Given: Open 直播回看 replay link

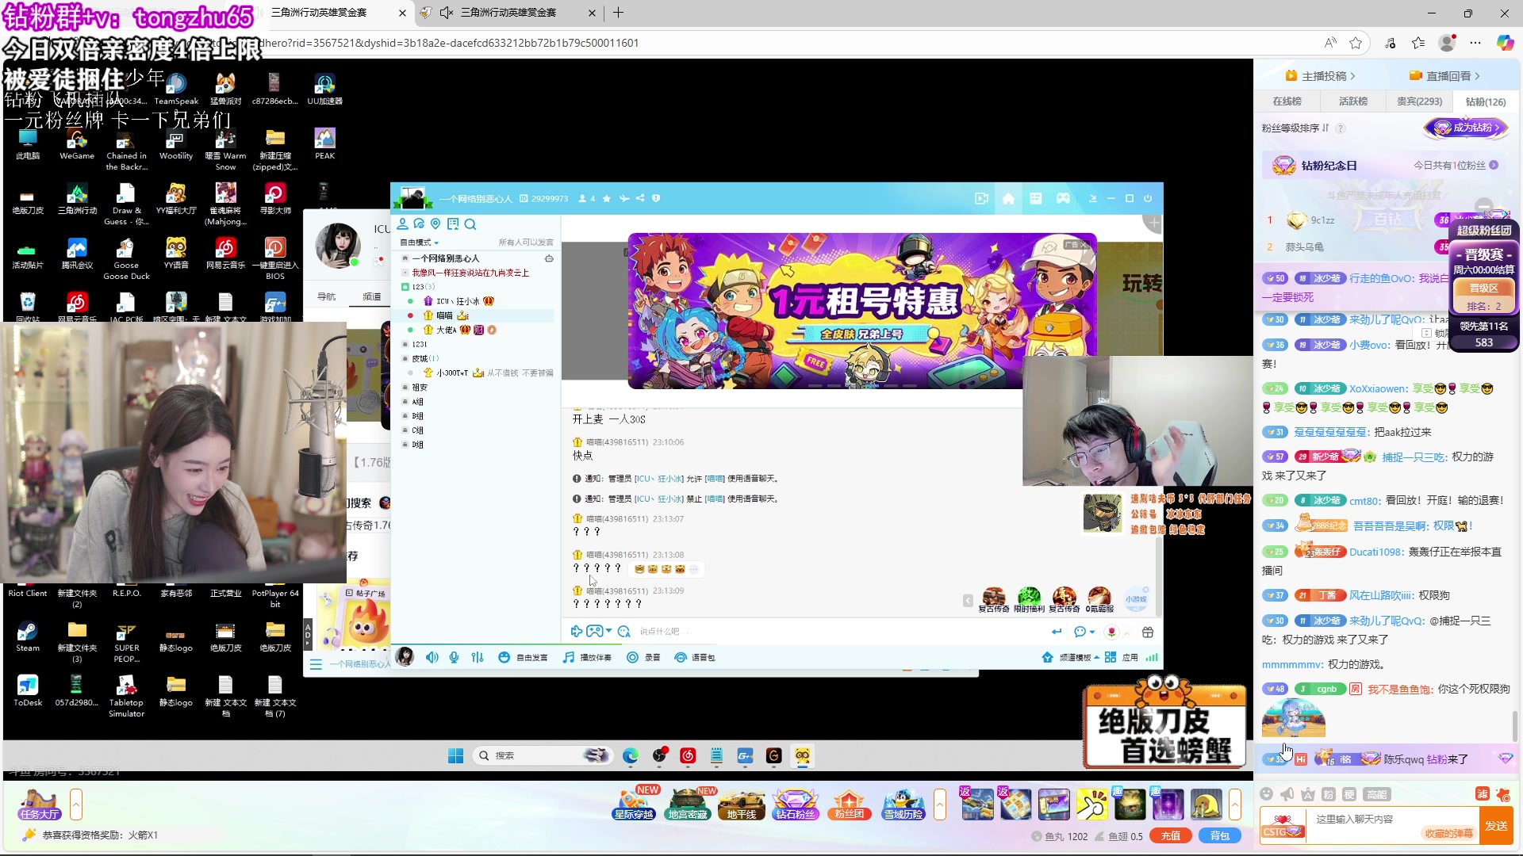Looking at the screenshot, I should 1444,76.
